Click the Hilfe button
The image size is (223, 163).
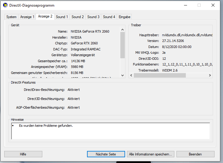click(x=23, y=154)
